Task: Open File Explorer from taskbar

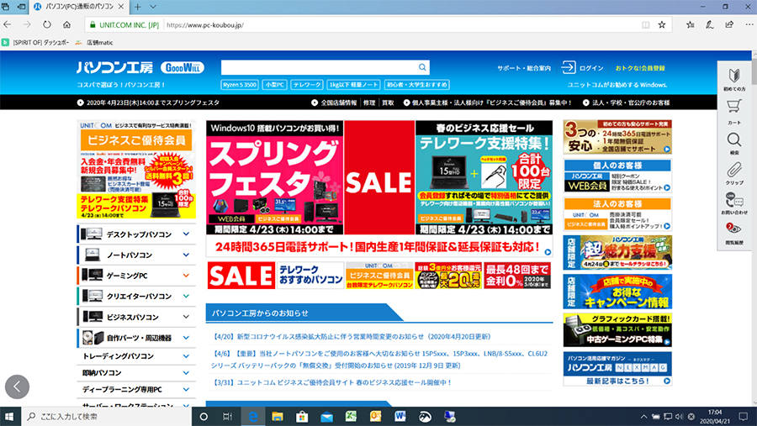Action: tap(278, 417)
